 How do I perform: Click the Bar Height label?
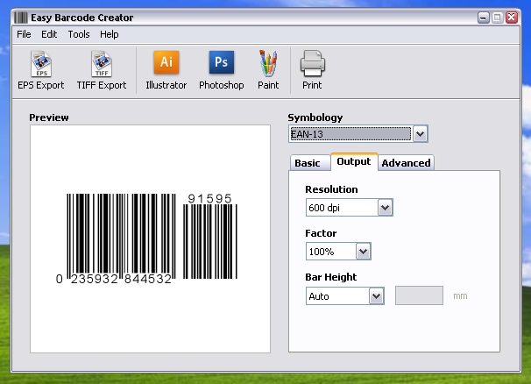click(331, 277)
